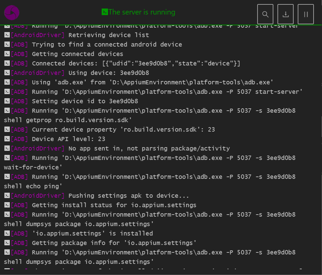Select the "Current device property" log entry

[x=123, y=130]
